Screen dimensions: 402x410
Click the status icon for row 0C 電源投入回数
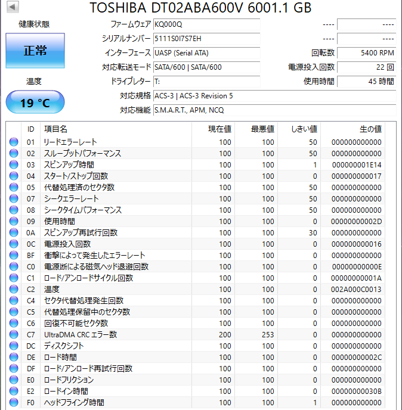click(x=14, y=244)
